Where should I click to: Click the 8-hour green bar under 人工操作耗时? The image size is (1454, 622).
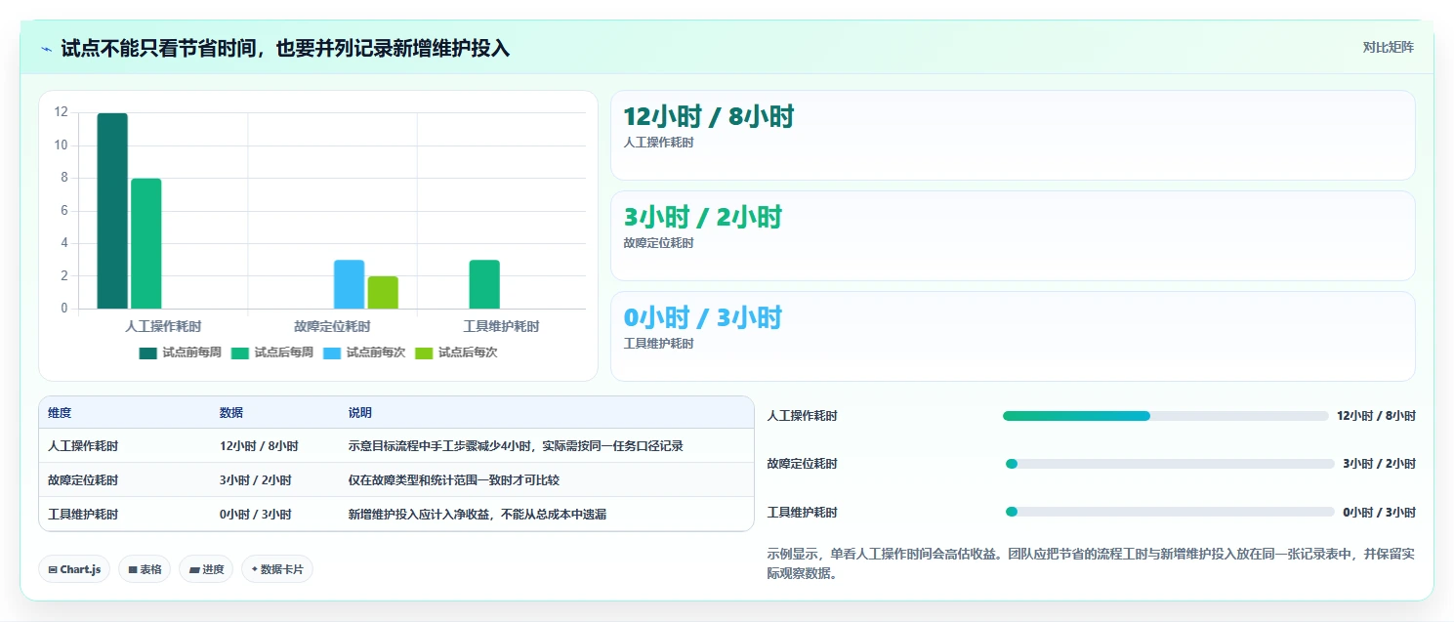[145, 244]
